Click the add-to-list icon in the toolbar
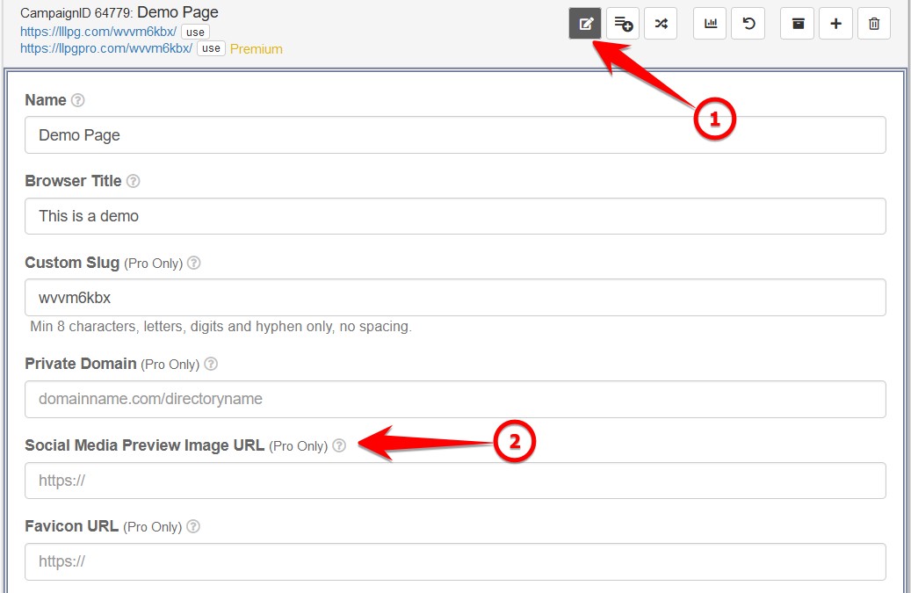The height and width of the screenshot is (593, 911). click(623, 24)
